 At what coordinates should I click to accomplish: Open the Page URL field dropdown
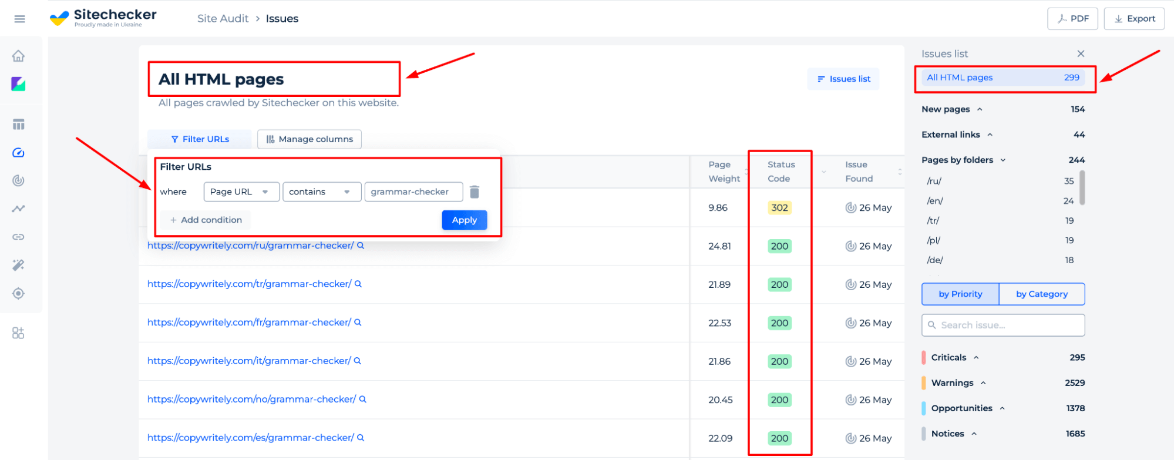[241, 192]
